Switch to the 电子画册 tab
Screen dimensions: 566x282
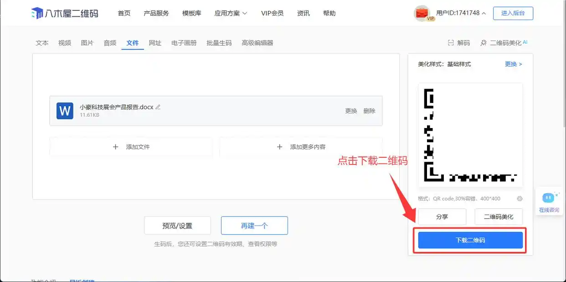pos(184,43)
